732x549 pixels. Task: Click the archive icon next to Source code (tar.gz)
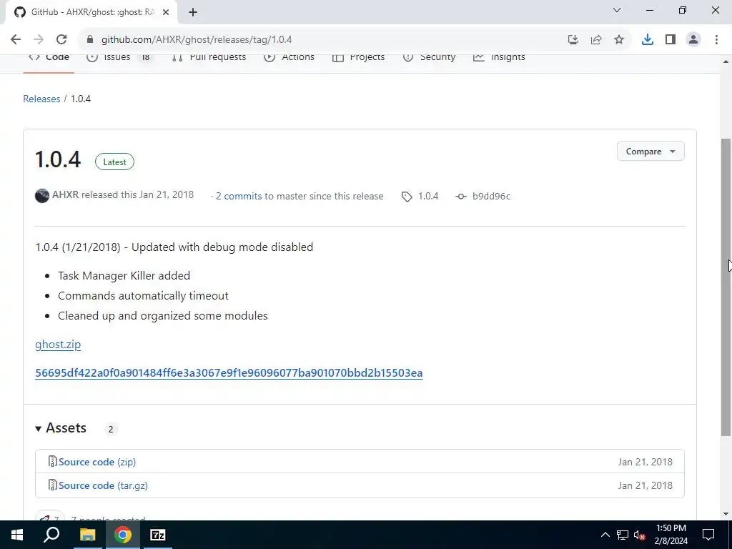(53, 485)
